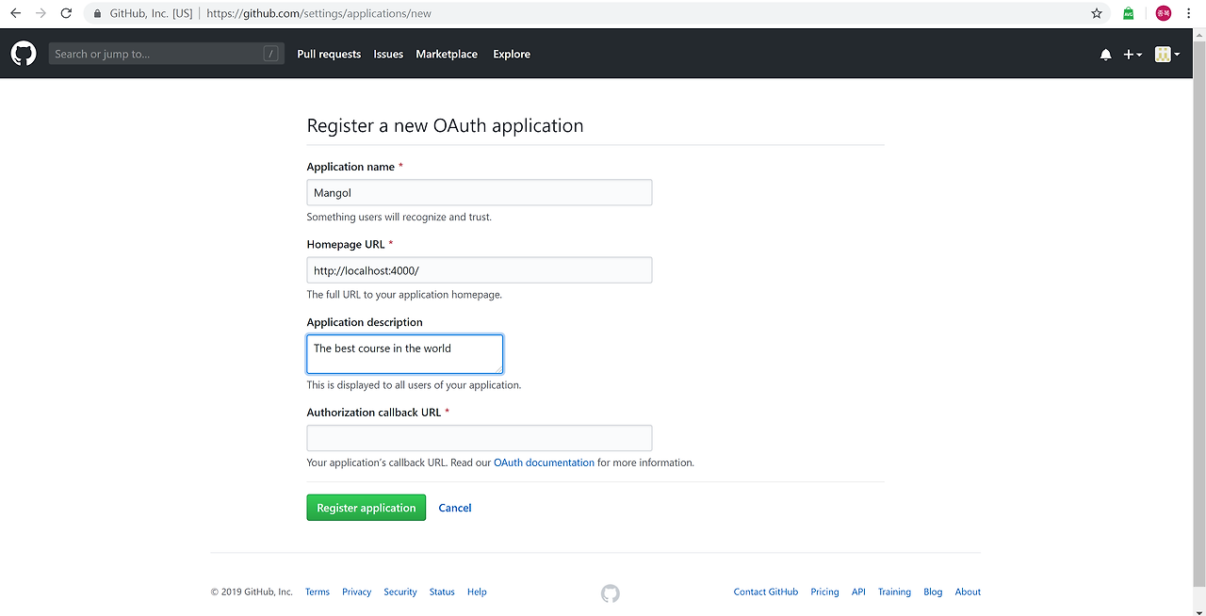Open the plus create-new dropdown
The height and width of the screenshot is (616, 1206).
[x=1133, y=55]
